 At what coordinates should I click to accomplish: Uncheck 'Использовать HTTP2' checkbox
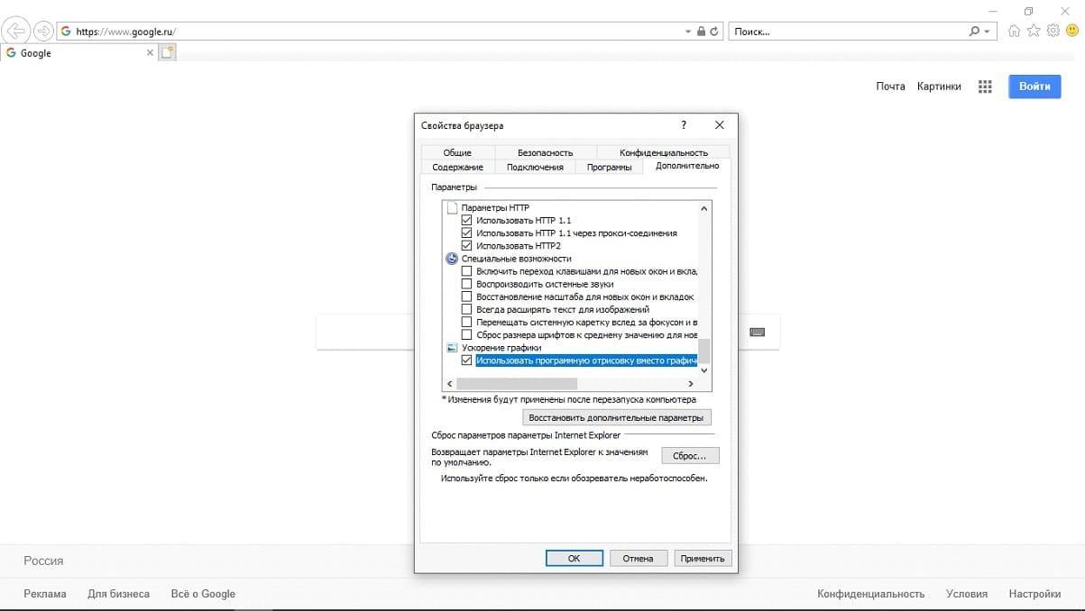(x=466, y=245)
